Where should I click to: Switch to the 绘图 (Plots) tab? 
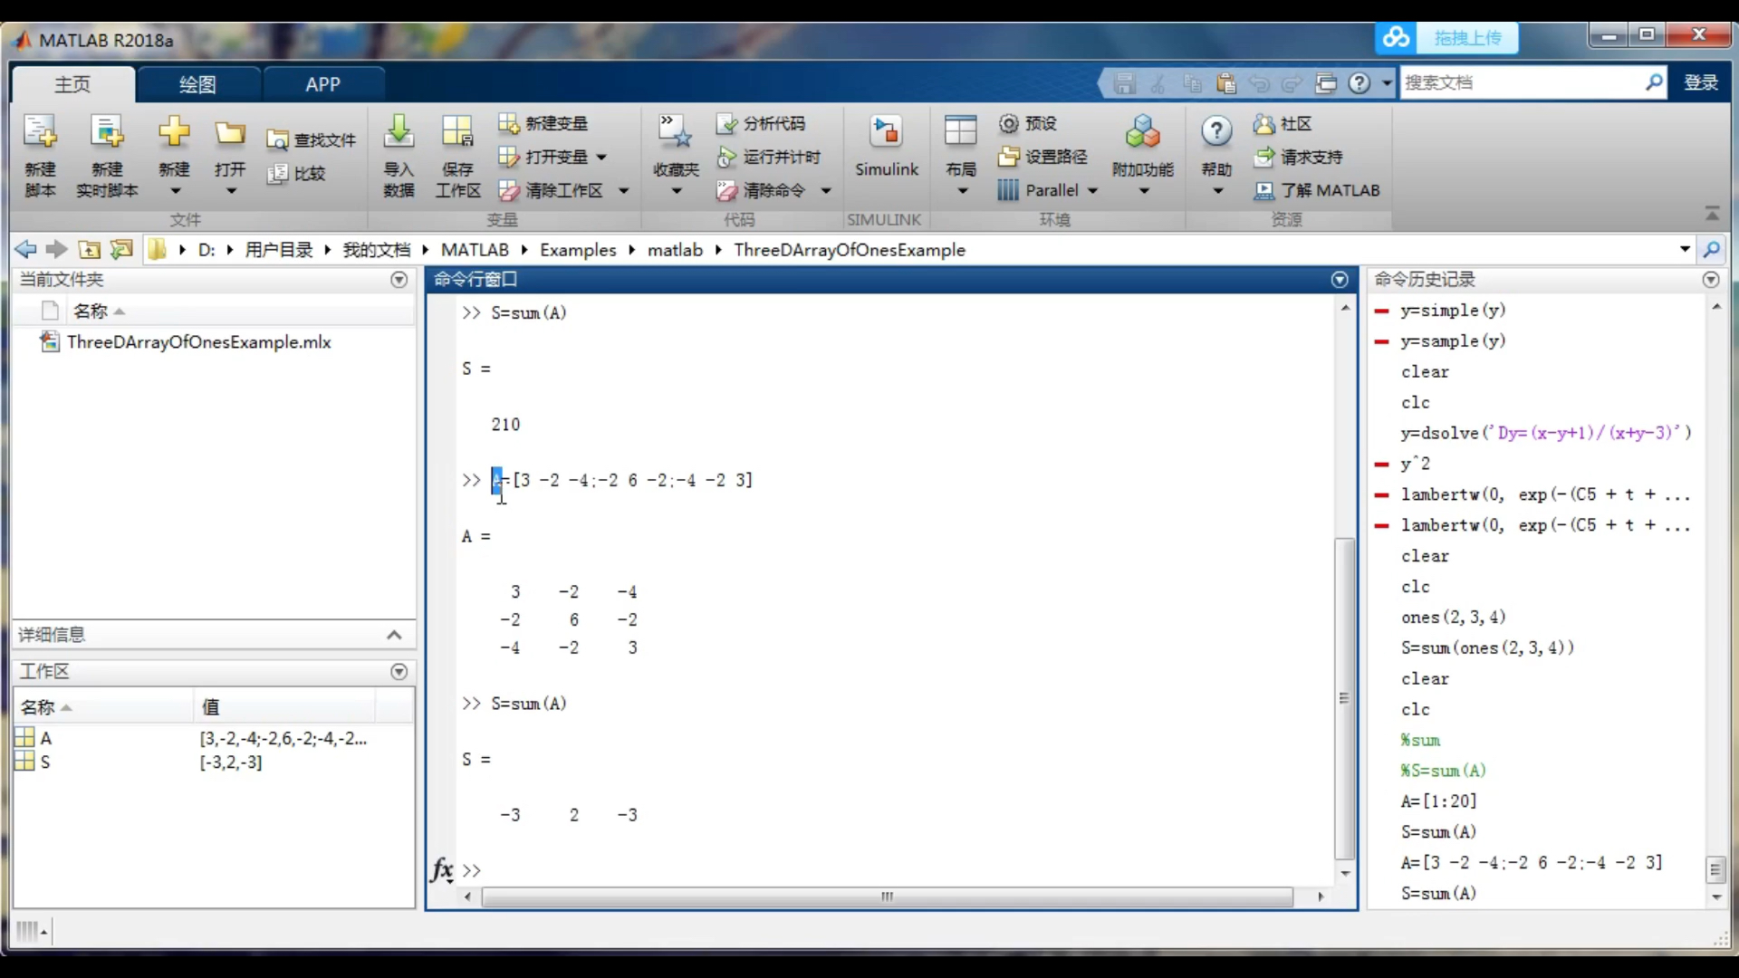click(x=196, y=82)
